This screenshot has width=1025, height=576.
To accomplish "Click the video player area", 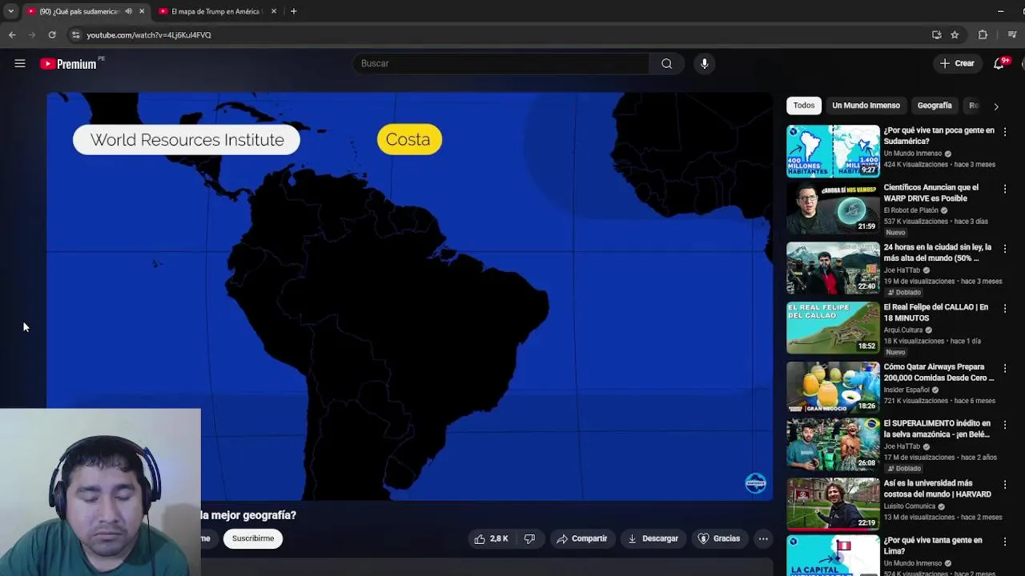I will click(x=409, y=296).
